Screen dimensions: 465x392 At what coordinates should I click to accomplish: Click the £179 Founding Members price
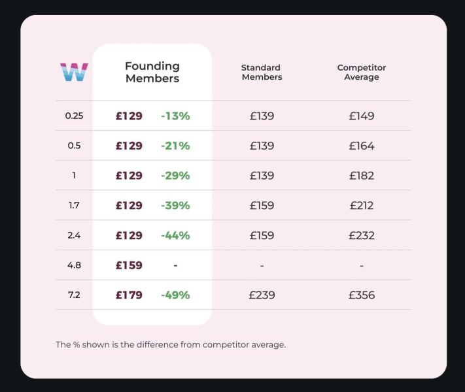(129, 295)
